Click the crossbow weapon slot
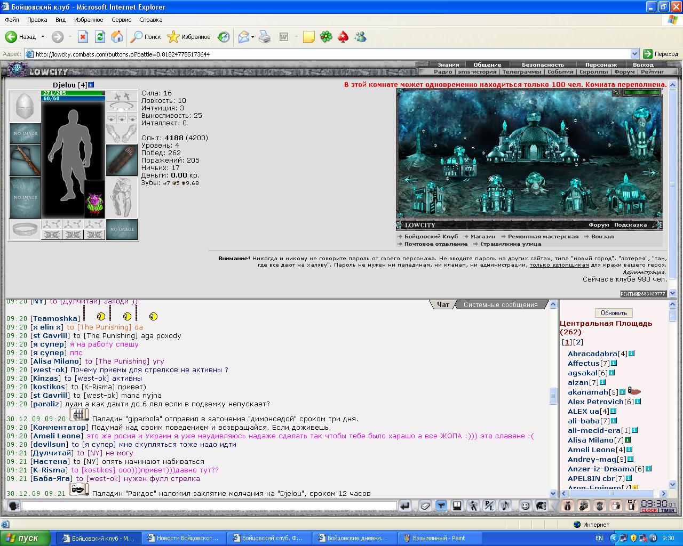Screen dimensions: 683x546 point(25,160)
